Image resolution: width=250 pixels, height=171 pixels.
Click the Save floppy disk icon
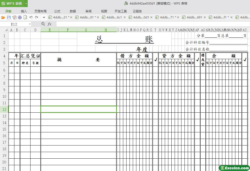click(x=9, y=17)
